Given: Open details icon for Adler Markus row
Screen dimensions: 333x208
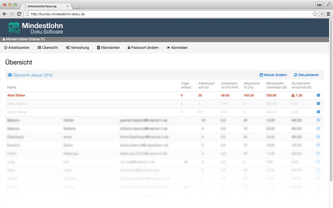Looking at the screenshot, I should 318,104.
